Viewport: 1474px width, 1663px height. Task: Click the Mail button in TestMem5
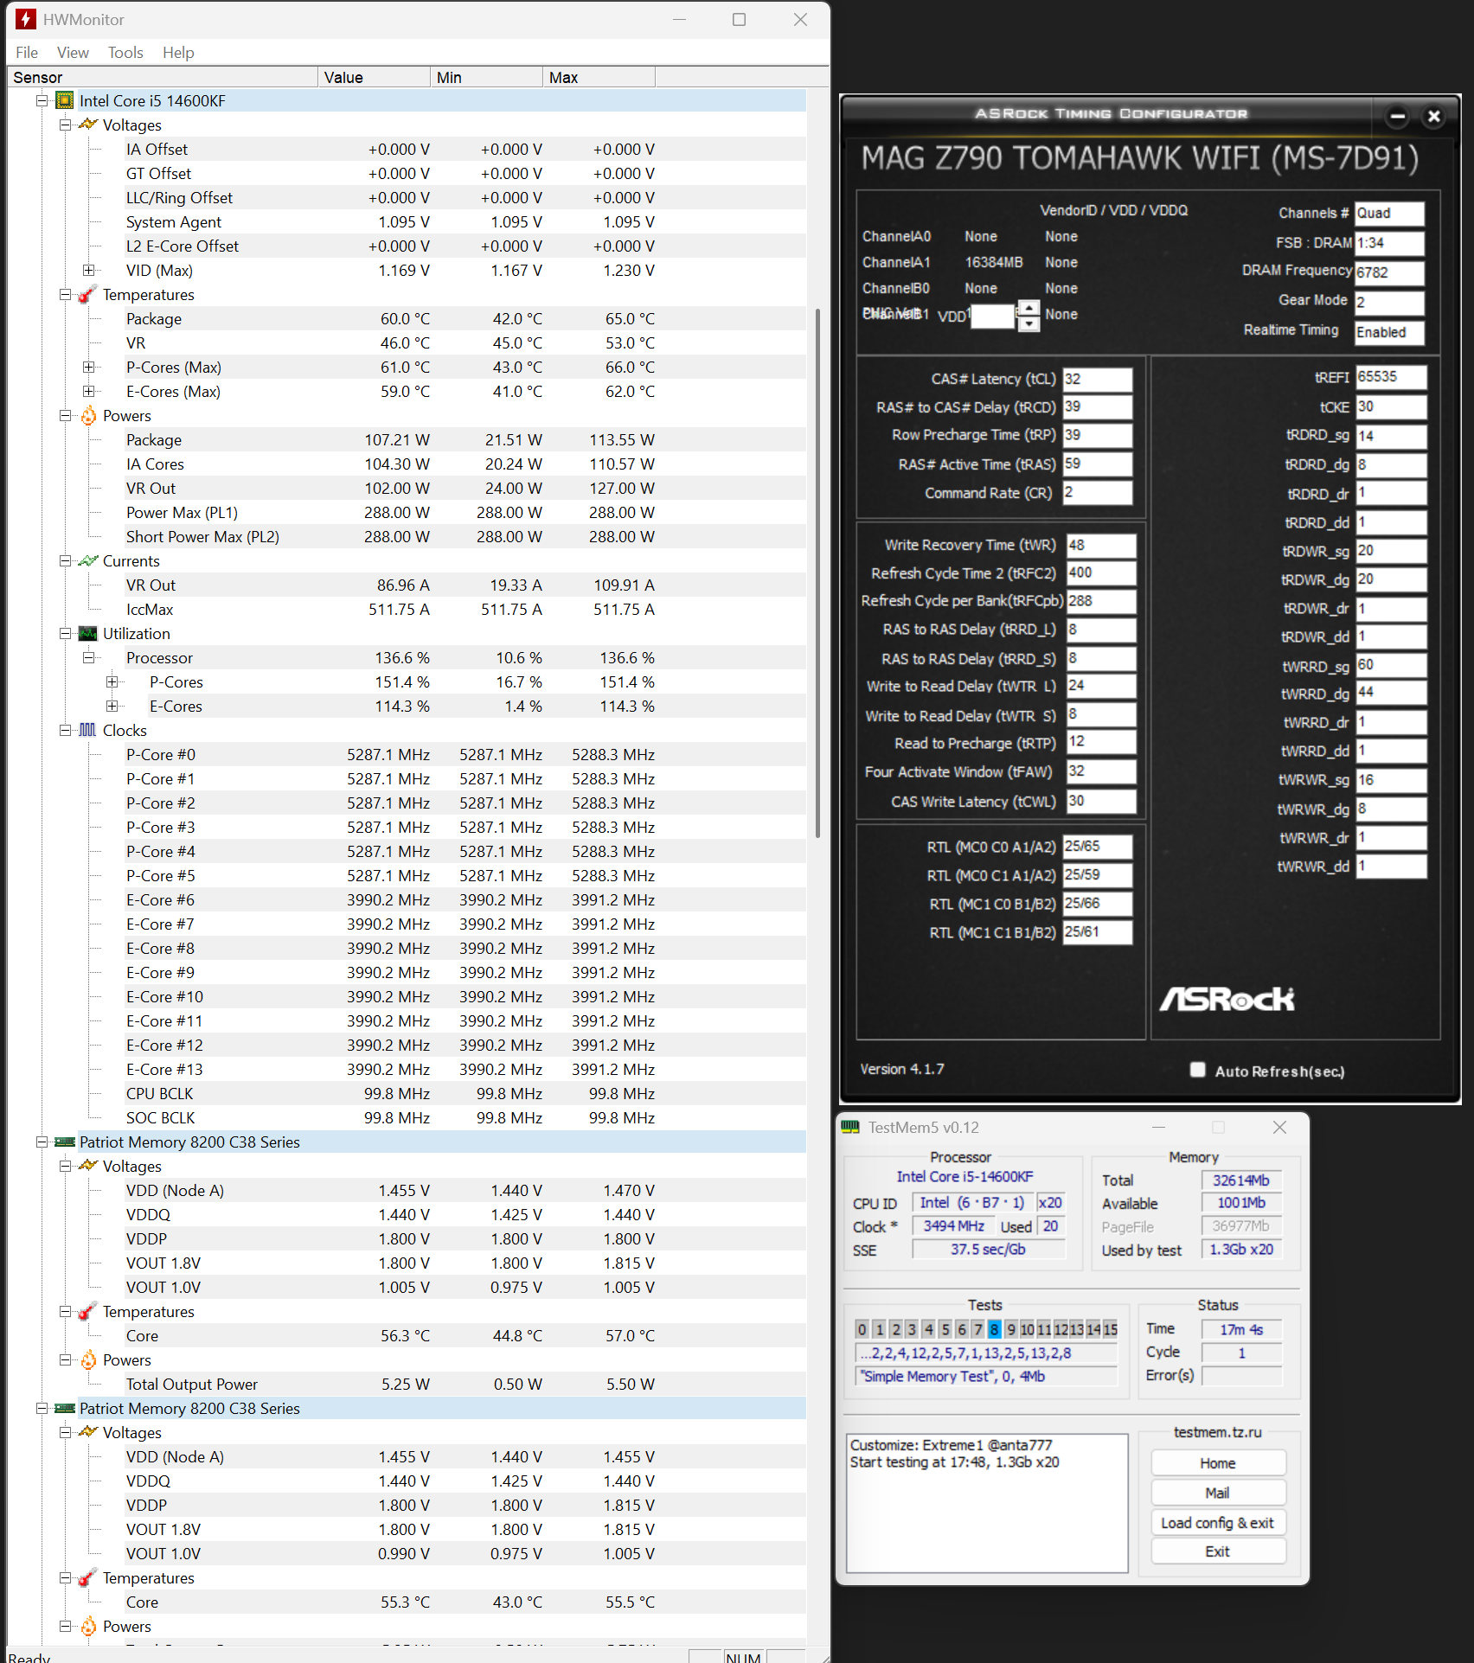(1218, 1493)
